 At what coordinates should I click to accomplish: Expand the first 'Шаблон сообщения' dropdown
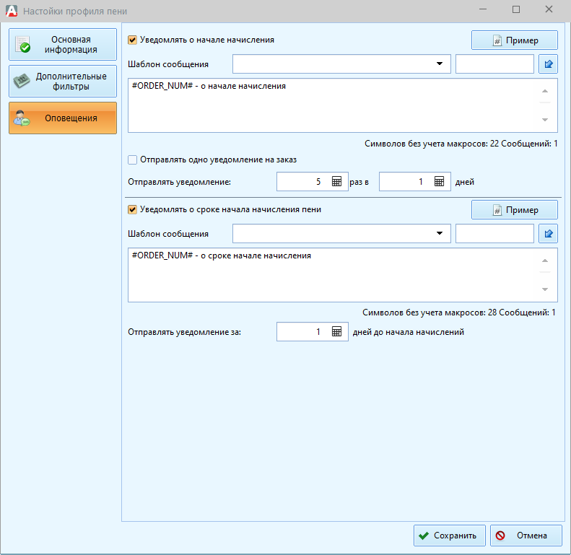point(440,64)
